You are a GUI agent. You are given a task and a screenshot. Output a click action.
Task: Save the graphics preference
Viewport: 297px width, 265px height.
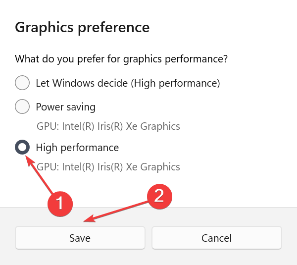[x=80, y=238]
